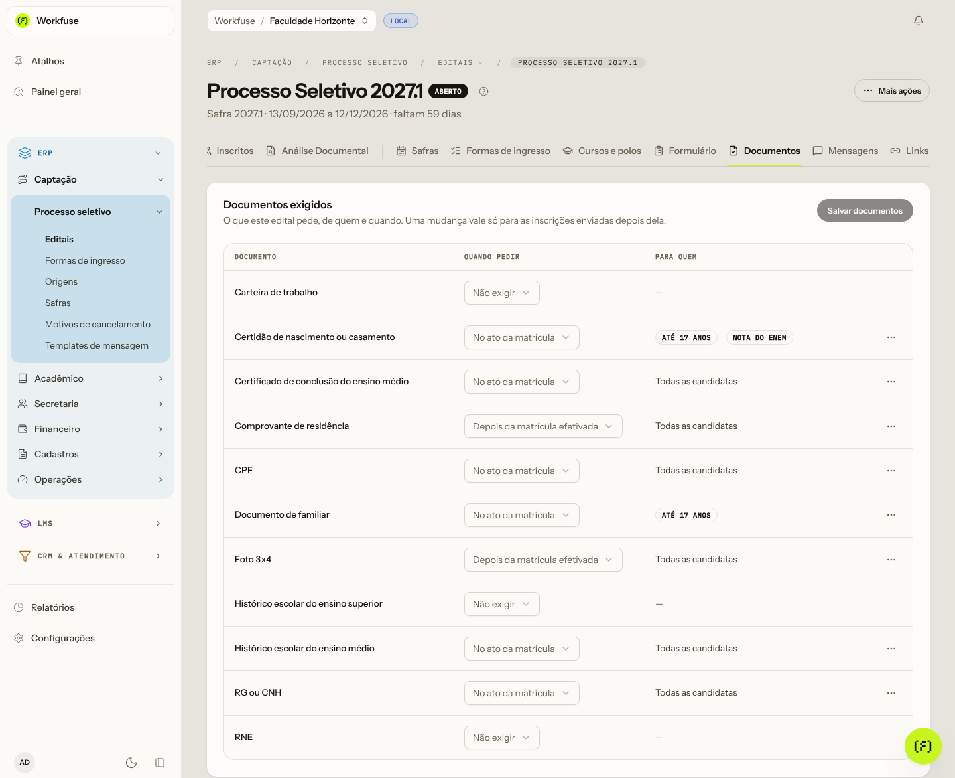Click the Workfuse logo in sidebar
This screenshot has width=955, height=778.
click(x=23, y=21)
